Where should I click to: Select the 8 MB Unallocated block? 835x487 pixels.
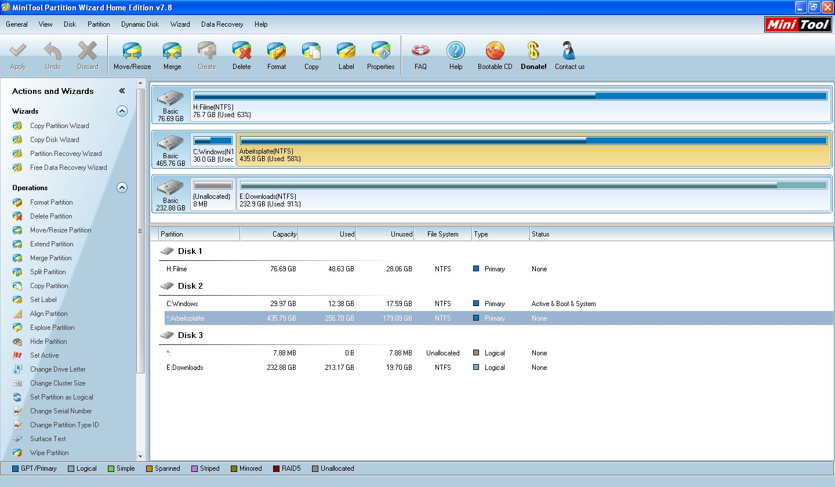tap(213, 195)
